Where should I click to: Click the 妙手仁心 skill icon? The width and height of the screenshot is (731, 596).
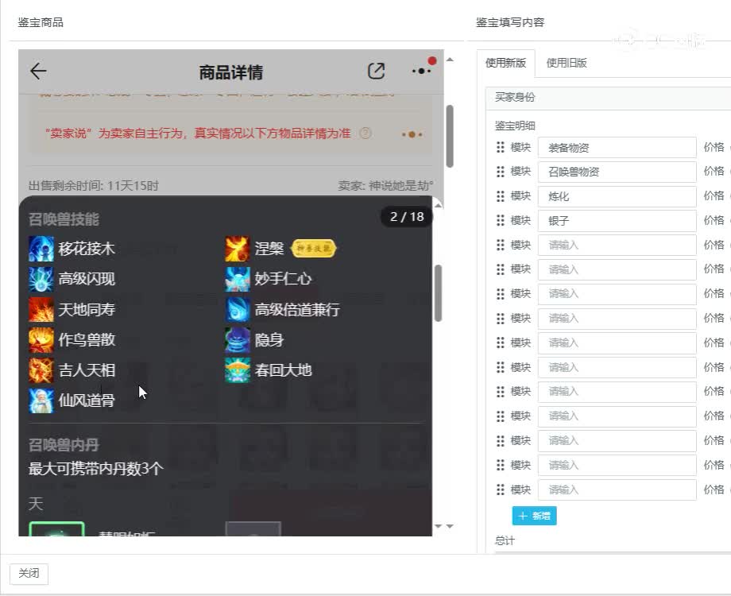coord(238,279)
